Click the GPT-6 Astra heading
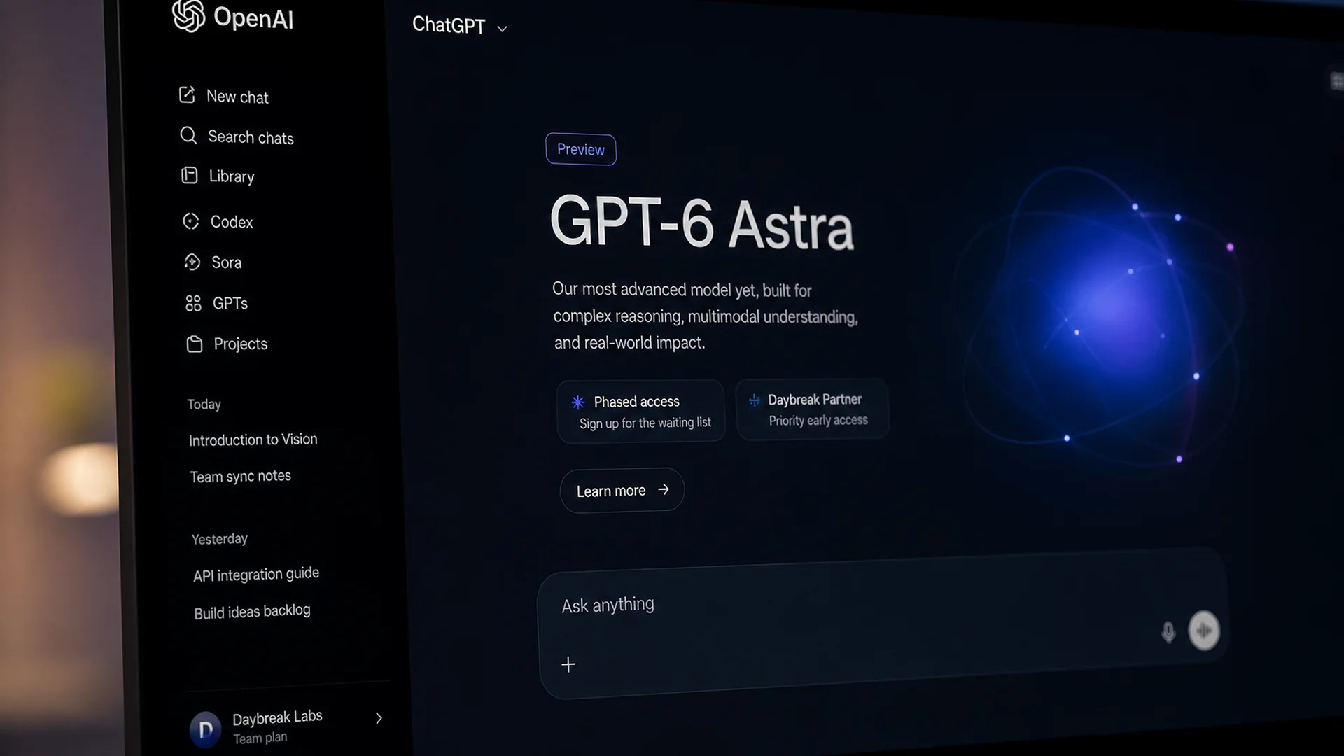Image resolution: width=1344 pixels, height=756 pixels. (701, 223)
